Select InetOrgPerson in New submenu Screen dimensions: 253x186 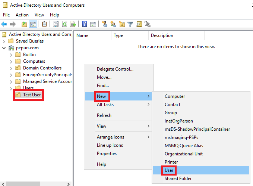[201, 121]
